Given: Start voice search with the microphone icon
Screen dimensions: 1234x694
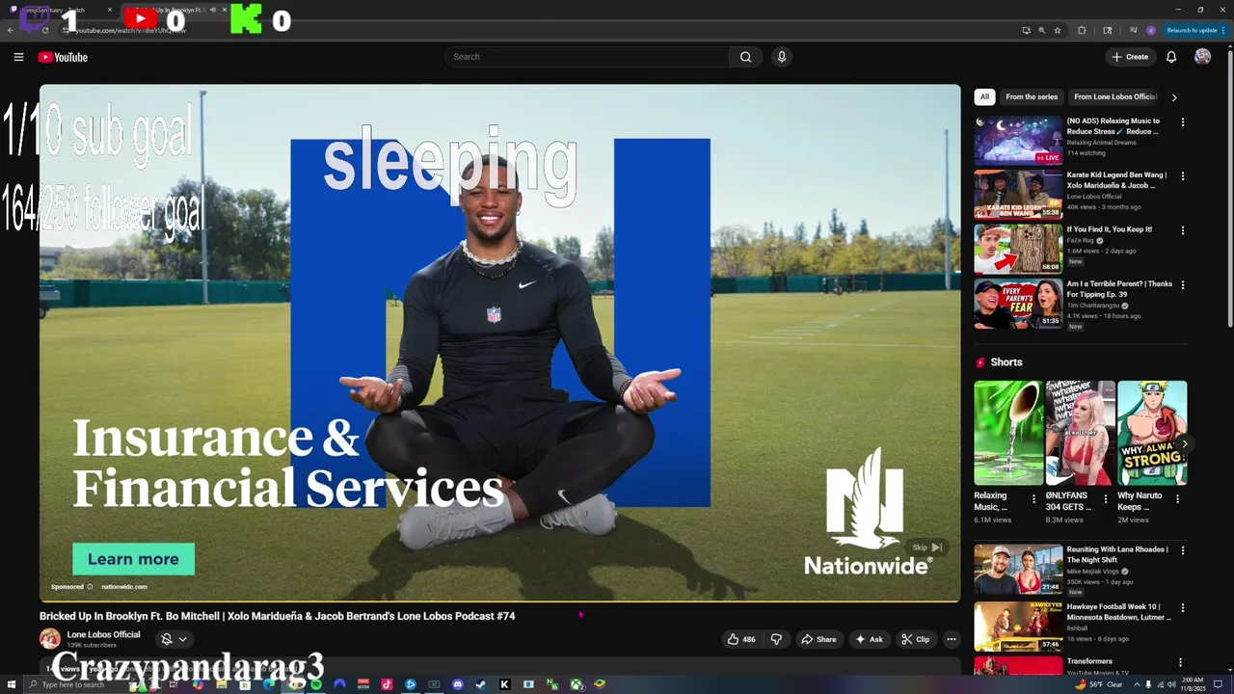Looking at the screenshot, I should [x=782, y=57].
